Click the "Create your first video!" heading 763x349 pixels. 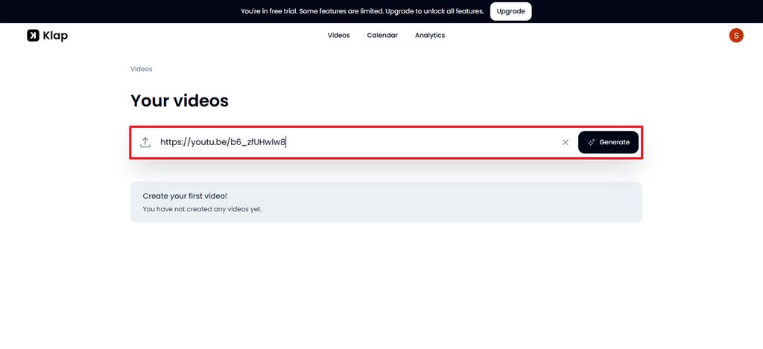[185, 196]
